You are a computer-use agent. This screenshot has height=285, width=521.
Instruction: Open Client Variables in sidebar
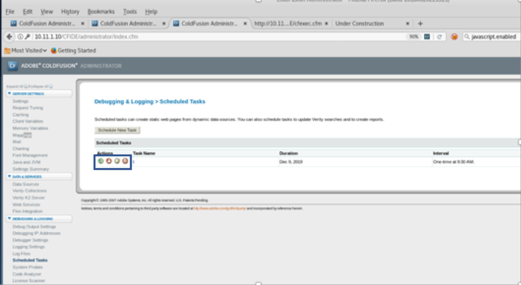[x=28, y=121]
